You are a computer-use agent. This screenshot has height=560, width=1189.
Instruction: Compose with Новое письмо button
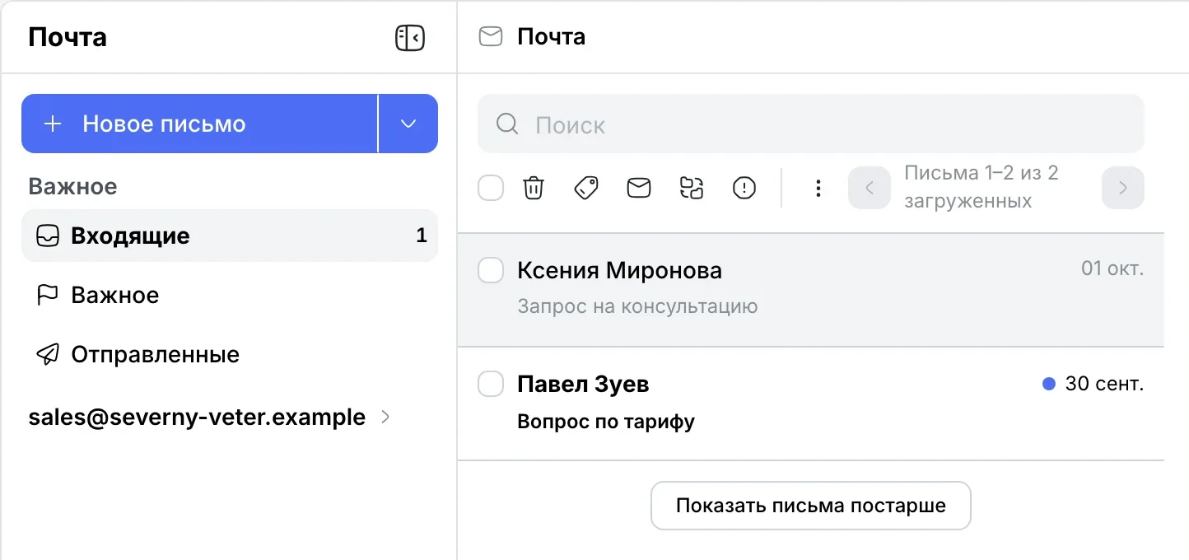click(x=199, y=124)
